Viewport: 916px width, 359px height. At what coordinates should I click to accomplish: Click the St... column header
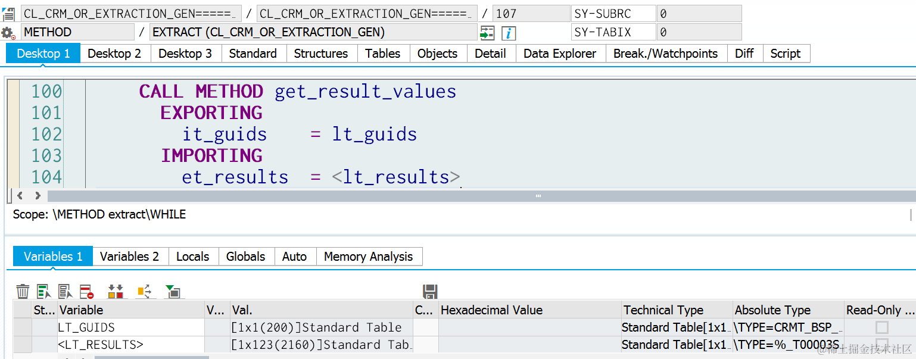[45, 310]
